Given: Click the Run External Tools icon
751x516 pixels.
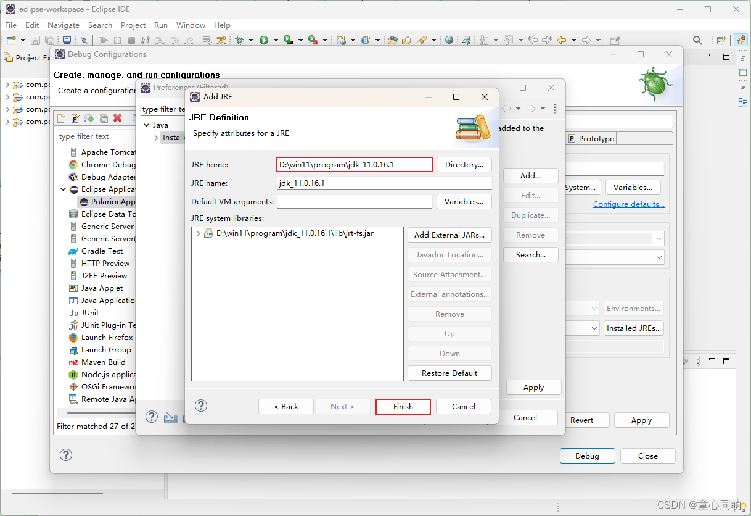Looking at the screenshot, I should pos(313,40).
